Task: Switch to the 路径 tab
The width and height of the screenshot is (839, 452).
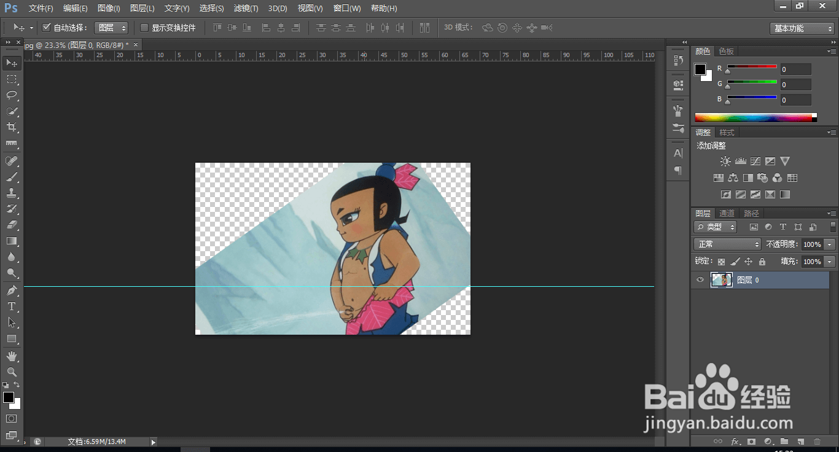Action: (751, 213)
